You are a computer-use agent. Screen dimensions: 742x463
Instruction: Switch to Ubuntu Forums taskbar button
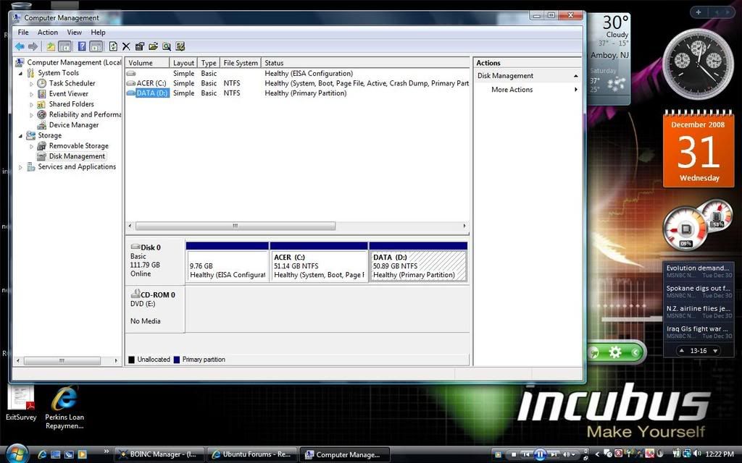(251, 454)
